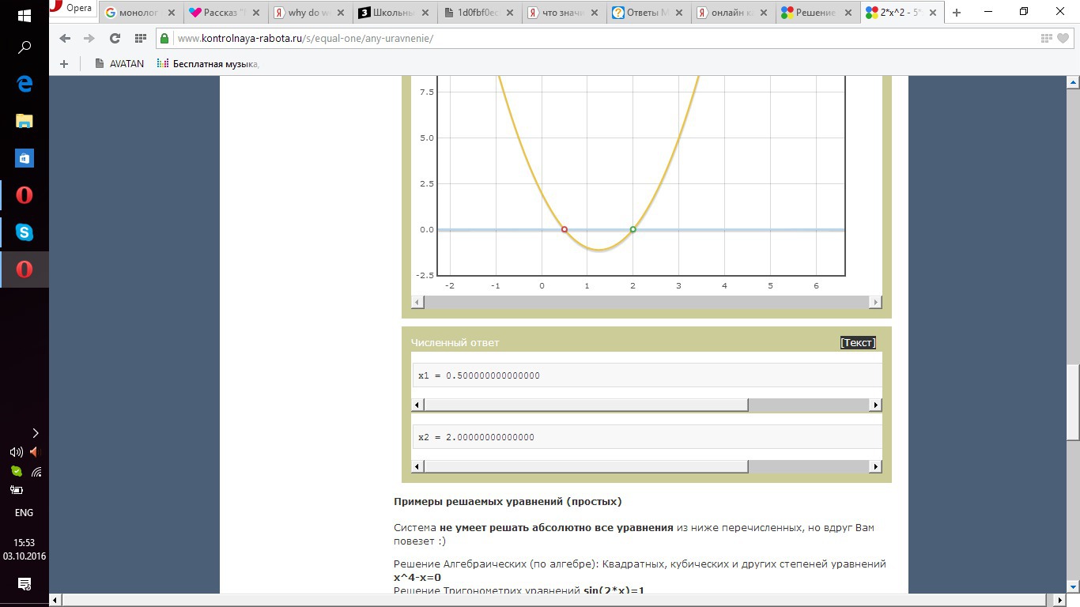Switch to the 'Решение' tab
This screenshot has height=607, width=1080.
coord(813,13)
